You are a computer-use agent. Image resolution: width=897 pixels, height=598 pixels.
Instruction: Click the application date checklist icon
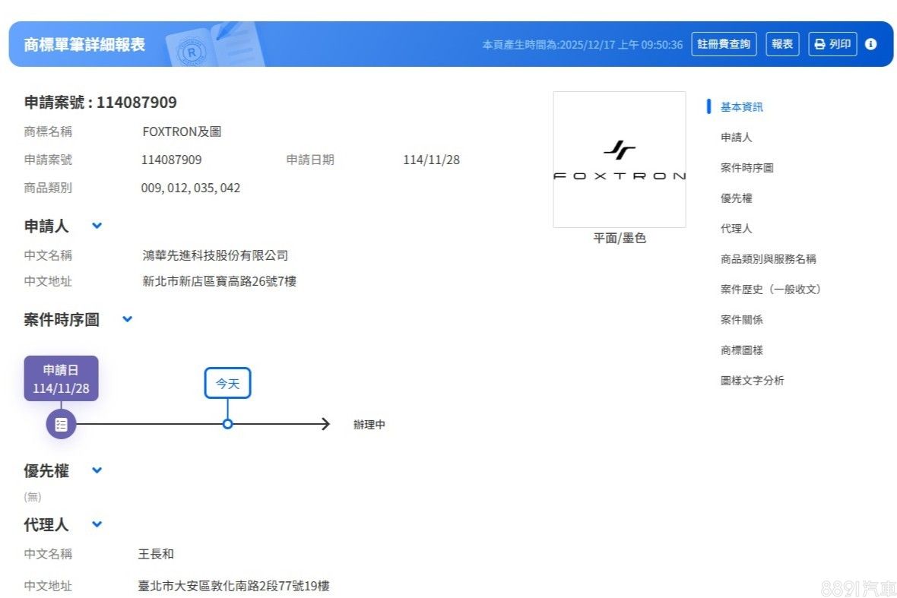tap(61, 424)
